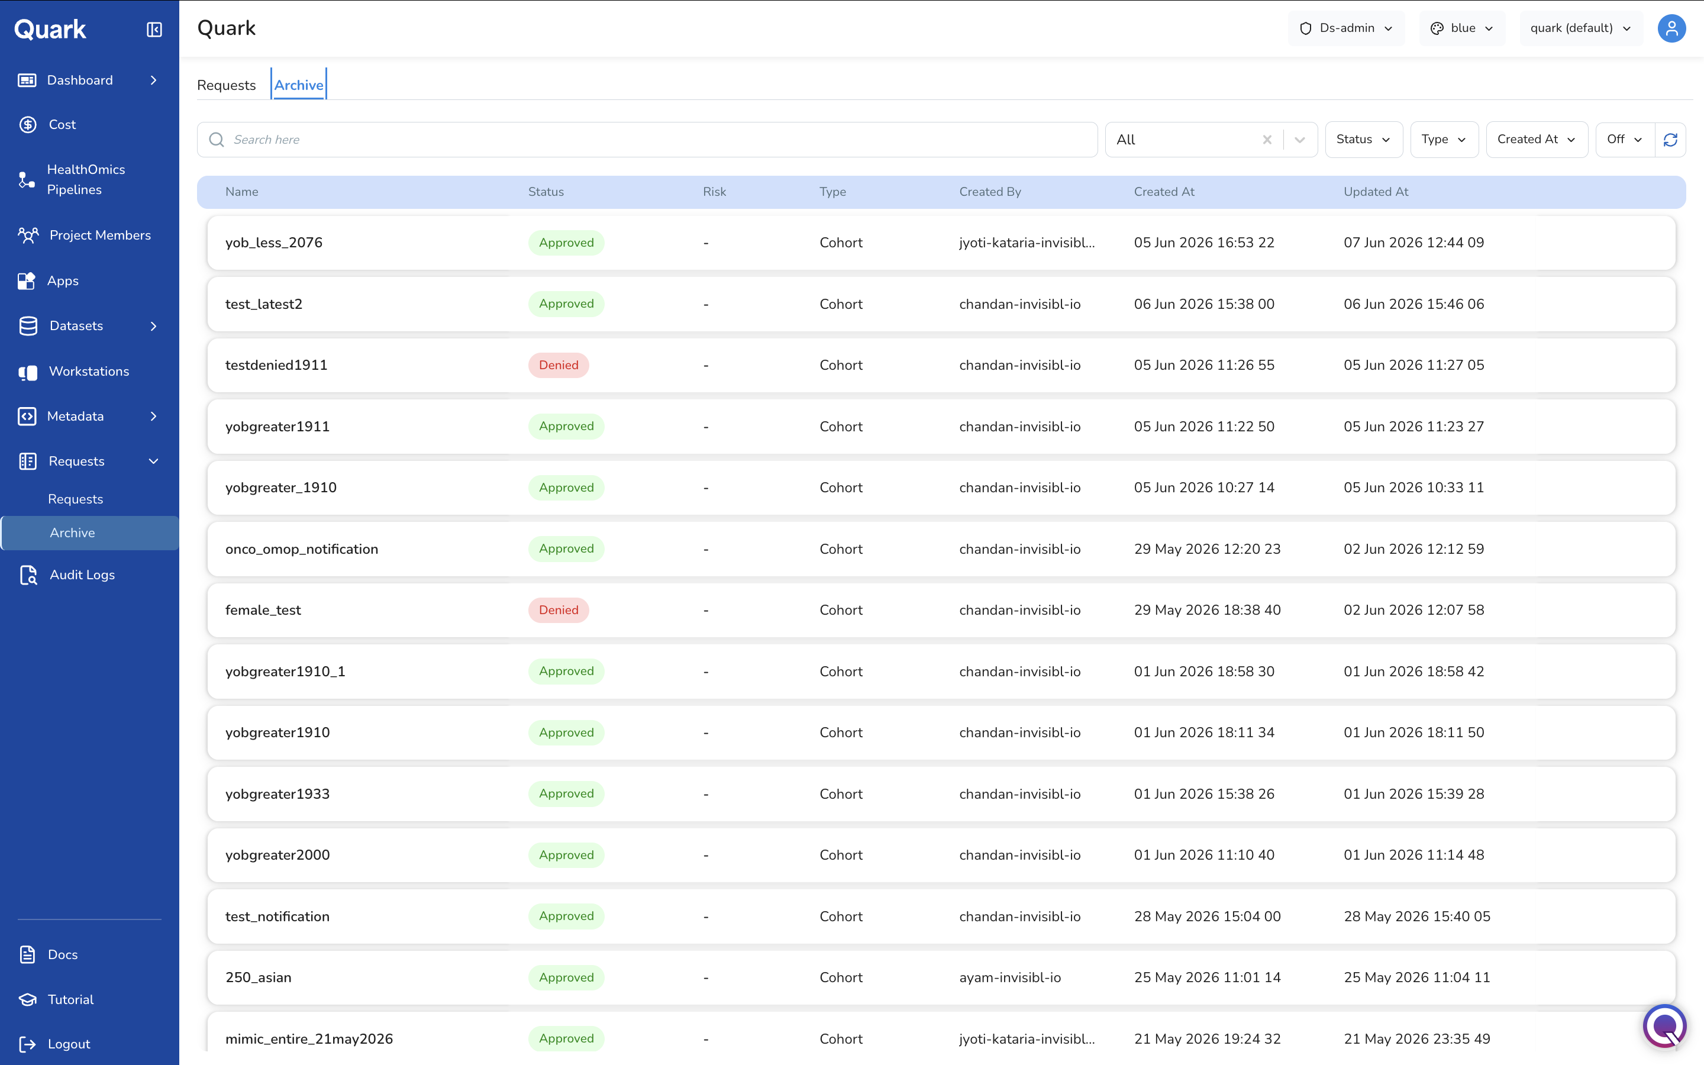Click Name column header
This screenshot has height=1065, width=1704.
pos(241,192)
